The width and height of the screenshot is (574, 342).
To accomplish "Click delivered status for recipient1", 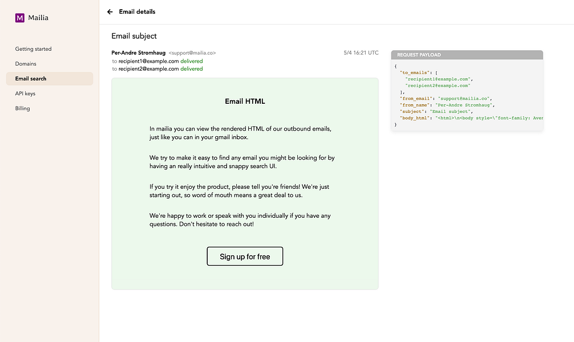I will pyautogui.click(x=192, y=61).
